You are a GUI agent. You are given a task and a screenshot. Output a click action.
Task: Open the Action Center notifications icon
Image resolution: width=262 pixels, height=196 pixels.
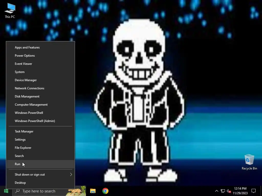(x=254, y=191)
